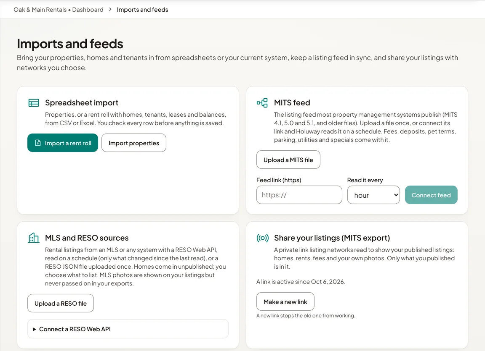Open the Read it every dropdown
This screenshot has width=485, height=351.
[373, 195]
